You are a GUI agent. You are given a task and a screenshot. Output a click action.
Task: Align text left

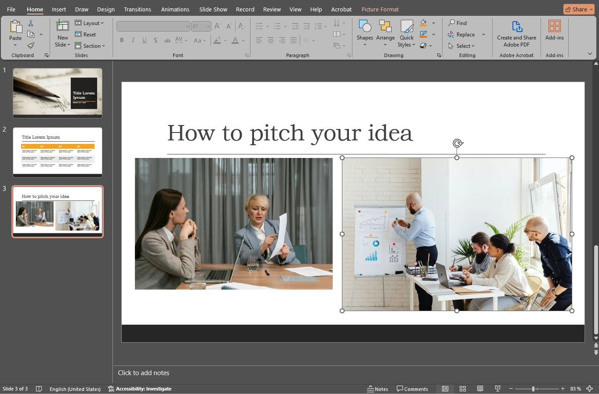[x=259, y=40]
